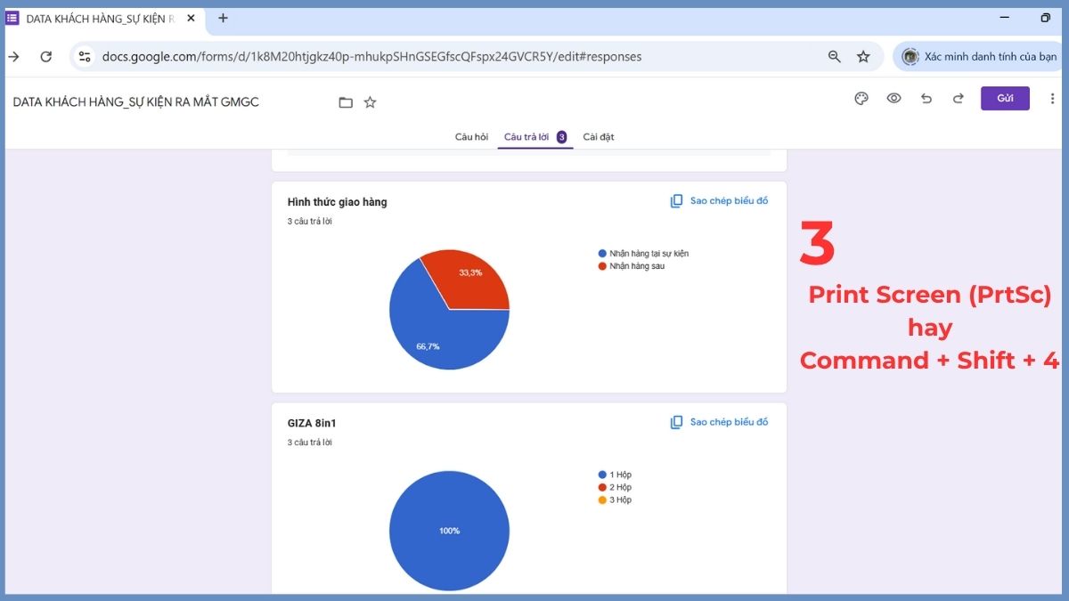Redo the last change
Image resolution: width=1069 pixels, height=601 pixels.
tap(959, 99)
